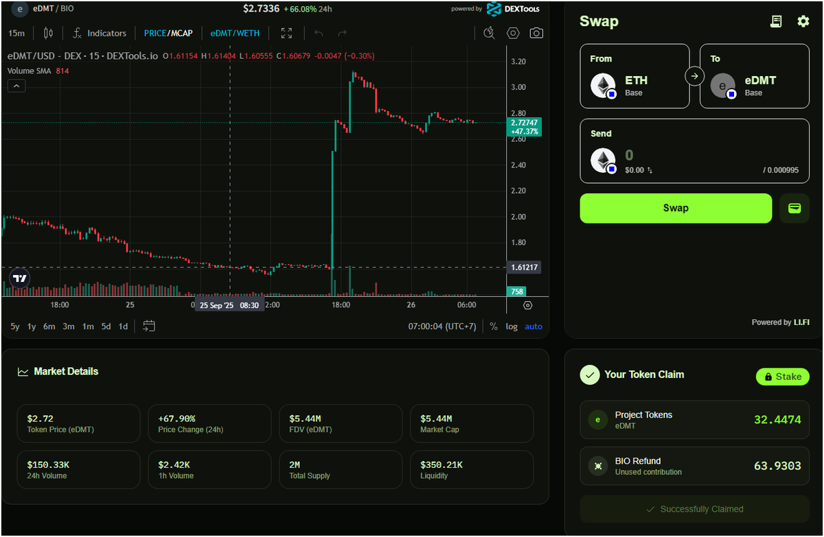Click the Stake button
The width and height of the screenshot is (824, 537).
pyautogui.click(x=783, y=377)
